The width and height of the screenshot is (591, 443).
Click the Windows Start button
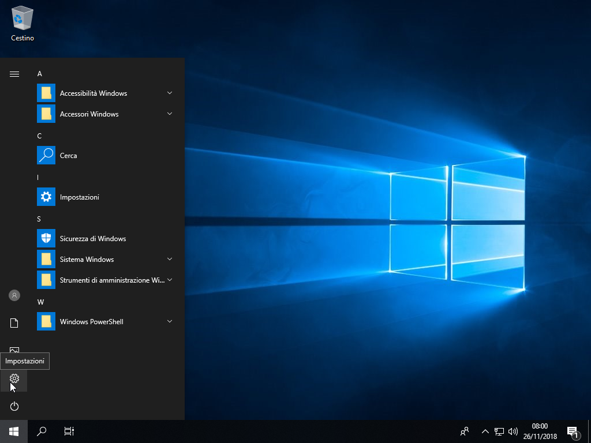point(14,431)
